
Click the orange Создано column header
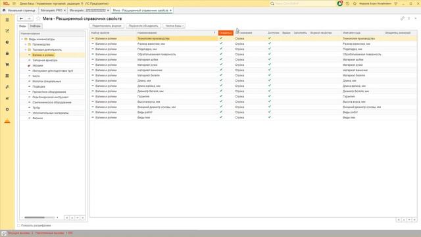pyautogui.click(x=226, y=33)
